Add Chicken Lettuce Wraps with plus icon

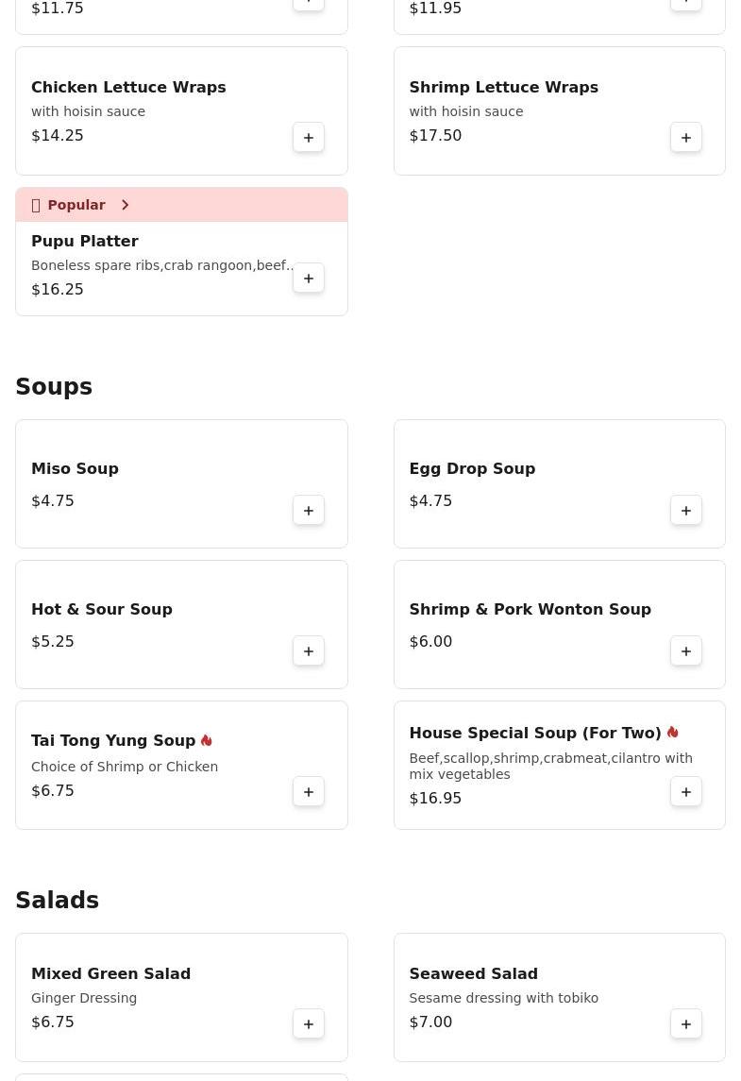pos(309,138)
